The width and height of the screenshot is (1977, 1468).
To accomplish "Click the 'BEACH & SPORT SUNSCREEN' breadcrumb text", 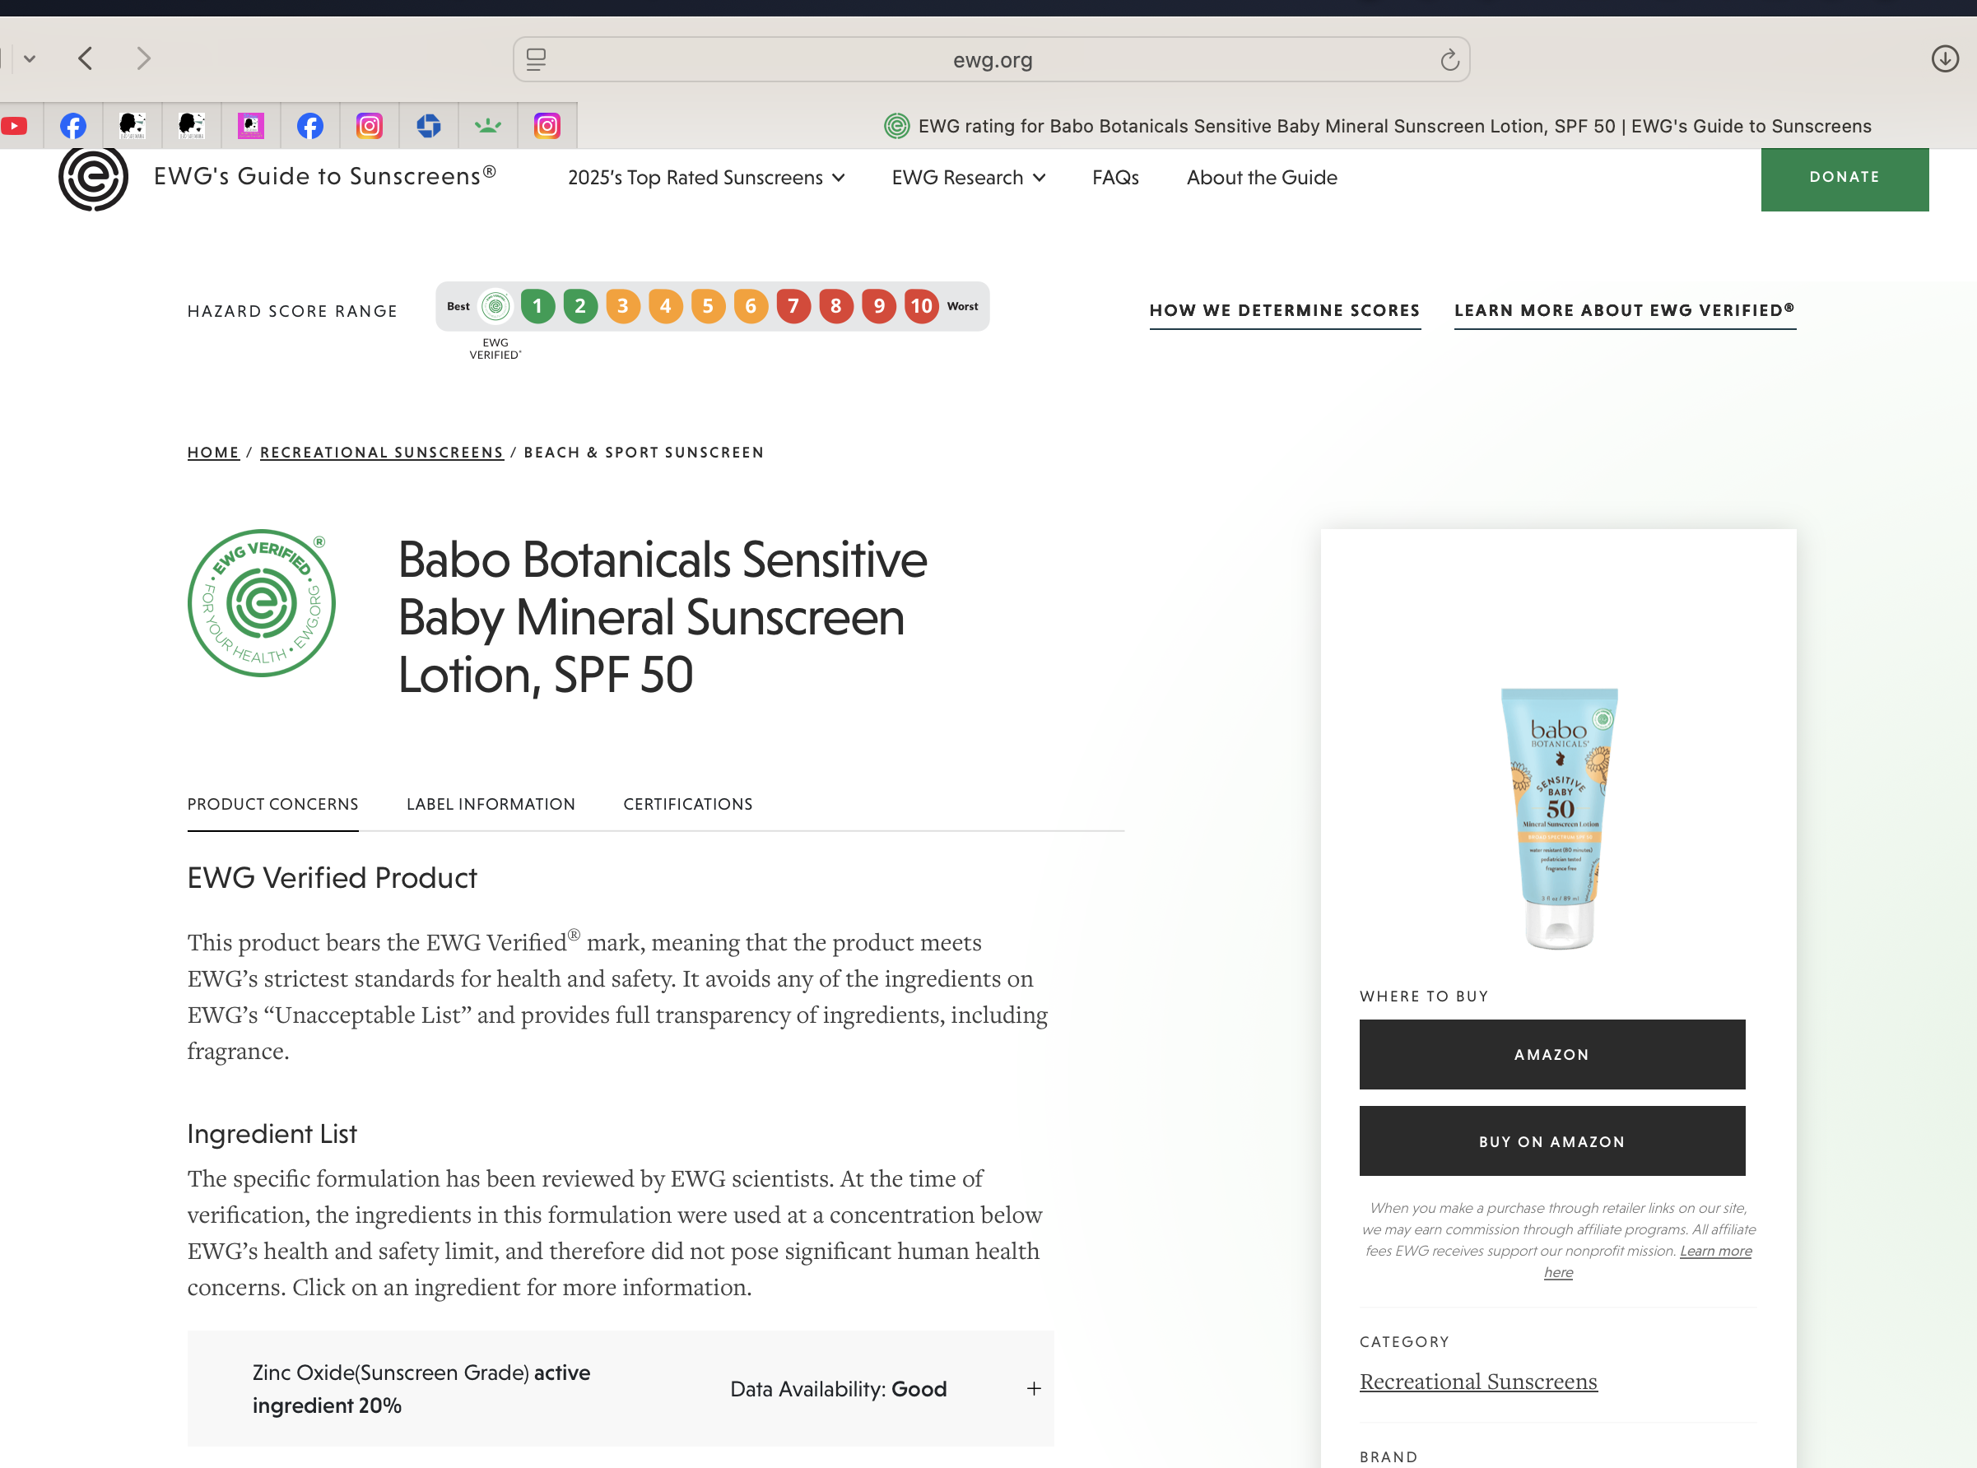I will click(644, 453).
